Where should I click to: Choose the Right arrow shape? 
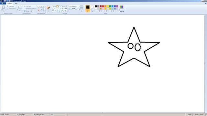(62, 9)
